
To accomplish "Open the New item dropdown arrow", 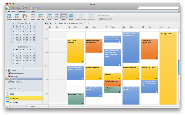I will coord(27,16).
